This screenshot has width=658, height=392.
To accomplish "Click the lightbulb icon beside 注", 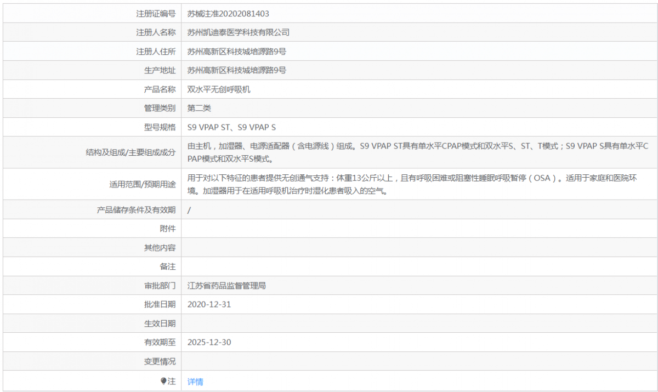I will pos(163,381).
